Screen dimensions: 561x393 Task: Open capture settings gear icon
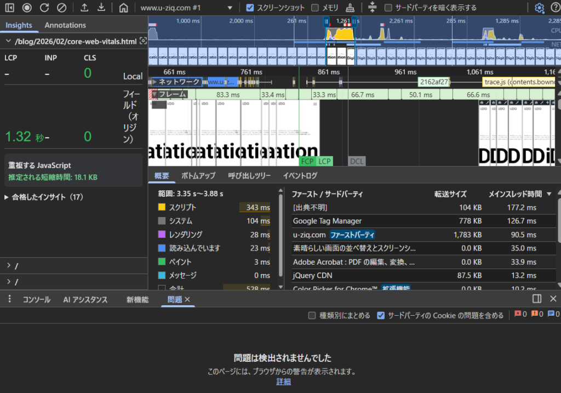coord(539,8)
